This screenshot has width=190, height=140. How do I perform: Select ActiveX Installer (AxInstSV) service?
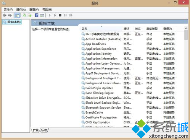tap(128, 39)
